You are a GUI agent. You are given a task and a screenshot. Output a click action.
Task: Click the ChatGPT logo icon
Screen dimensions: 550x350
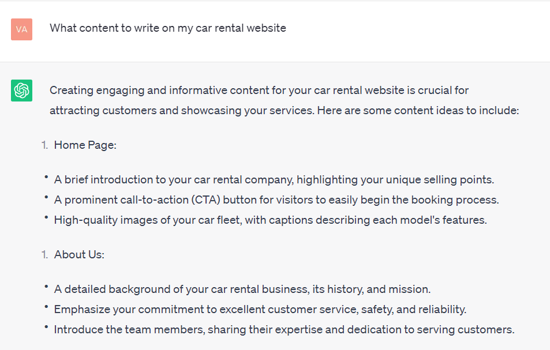pyautogui.click(x=21, y=91)
